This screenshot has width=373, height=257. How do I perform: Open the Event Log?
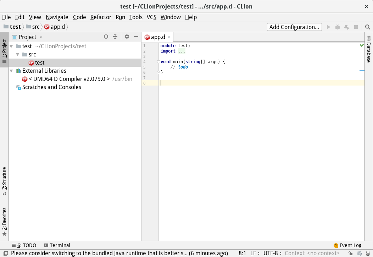(347, 245)
